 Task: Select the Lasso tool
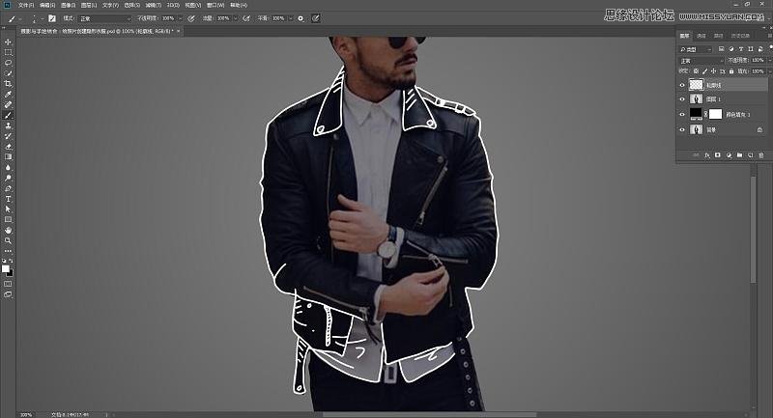8,63
